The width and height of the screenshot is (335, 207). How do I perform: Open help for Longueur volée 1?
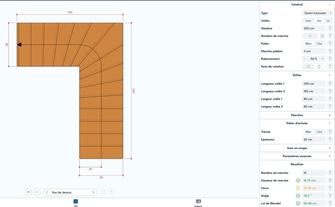pos(330,83)
